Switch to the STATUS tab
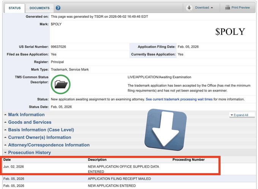The width and height of the screenshot is (258, 189). (15, 8)
